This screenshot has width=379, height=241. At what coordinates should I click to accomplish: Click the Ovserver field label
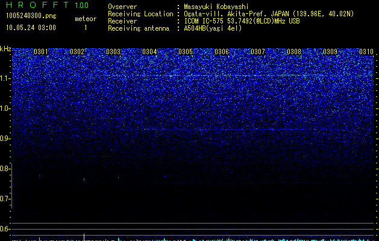122,7
